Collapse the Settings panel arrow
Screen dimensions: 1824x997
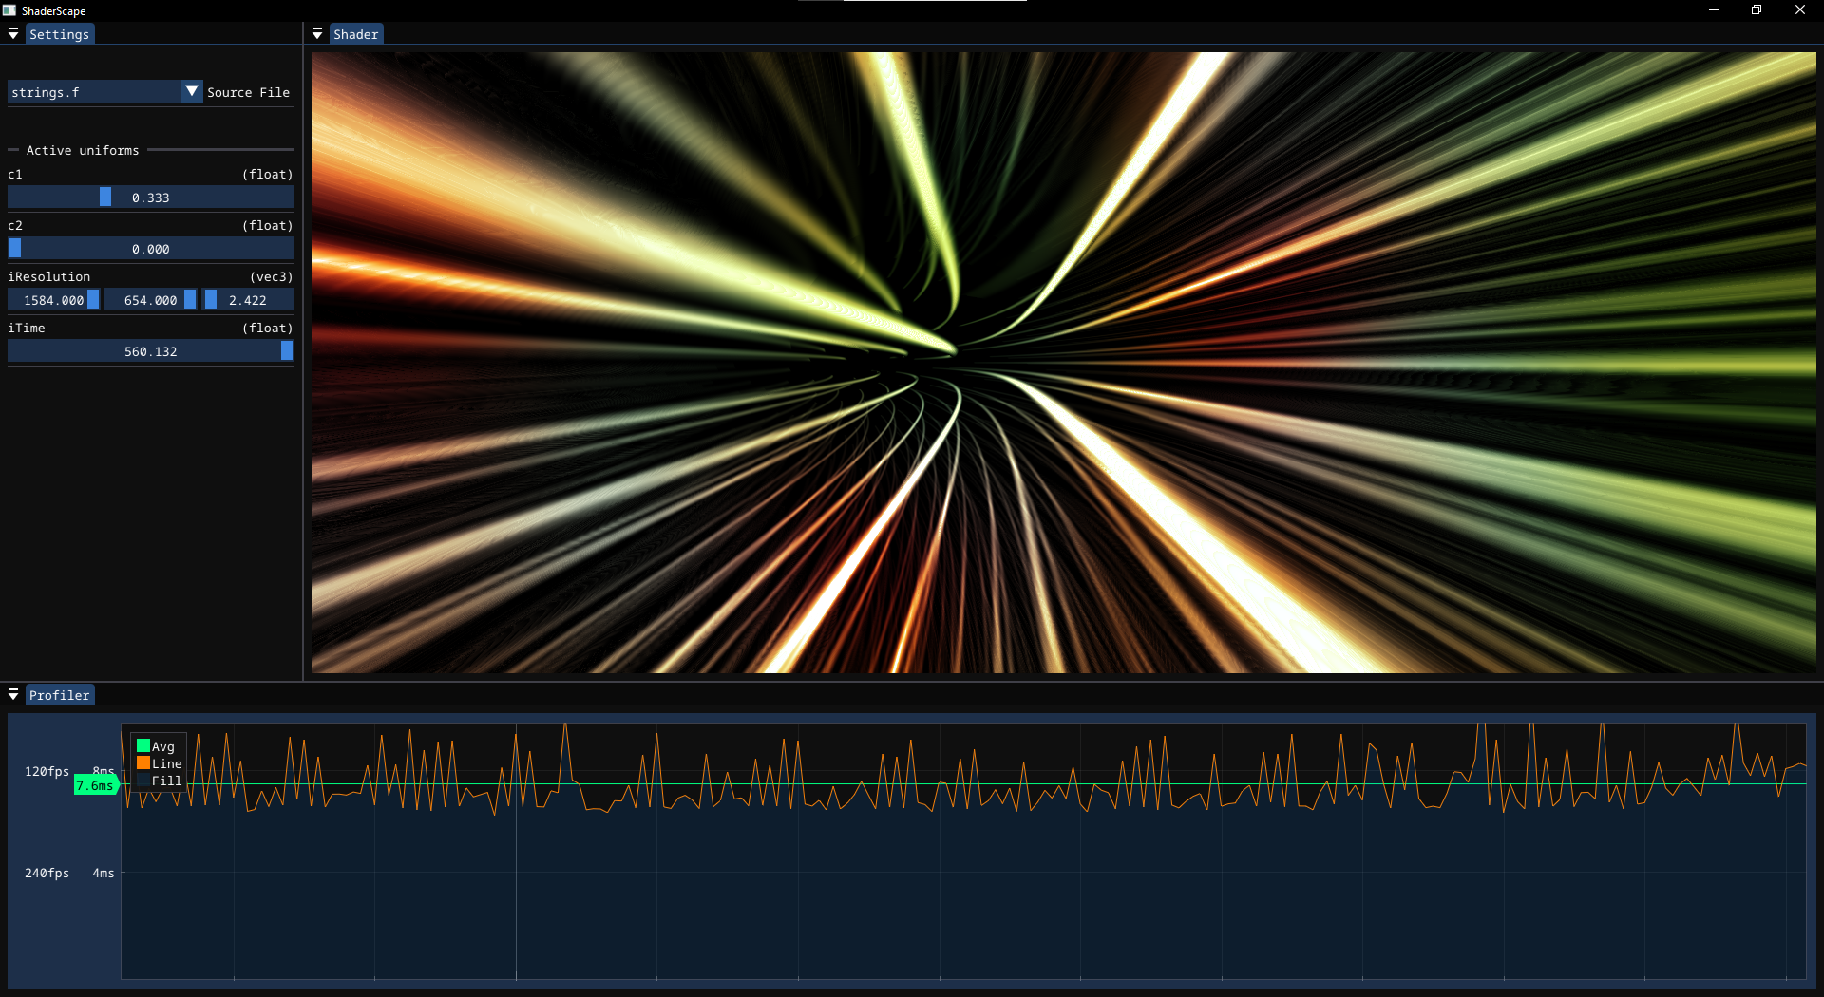click(x=13, y=34)
